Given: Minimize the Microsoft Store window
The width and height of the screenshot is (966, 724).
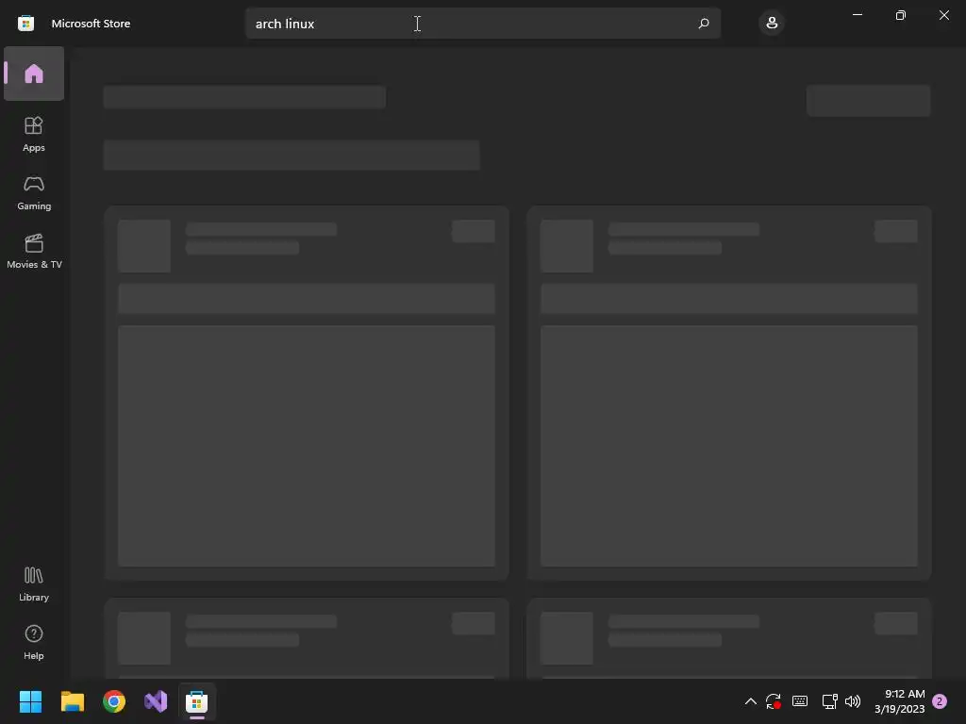Looking at the screenshot, I should (x=858, y=15).
